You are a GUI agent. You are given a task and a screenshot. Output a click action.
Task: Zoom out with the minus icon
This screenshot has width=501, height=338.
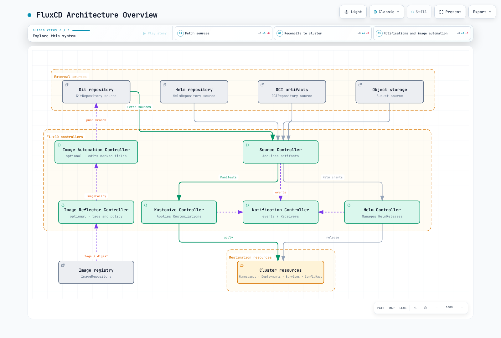(436, 308)
